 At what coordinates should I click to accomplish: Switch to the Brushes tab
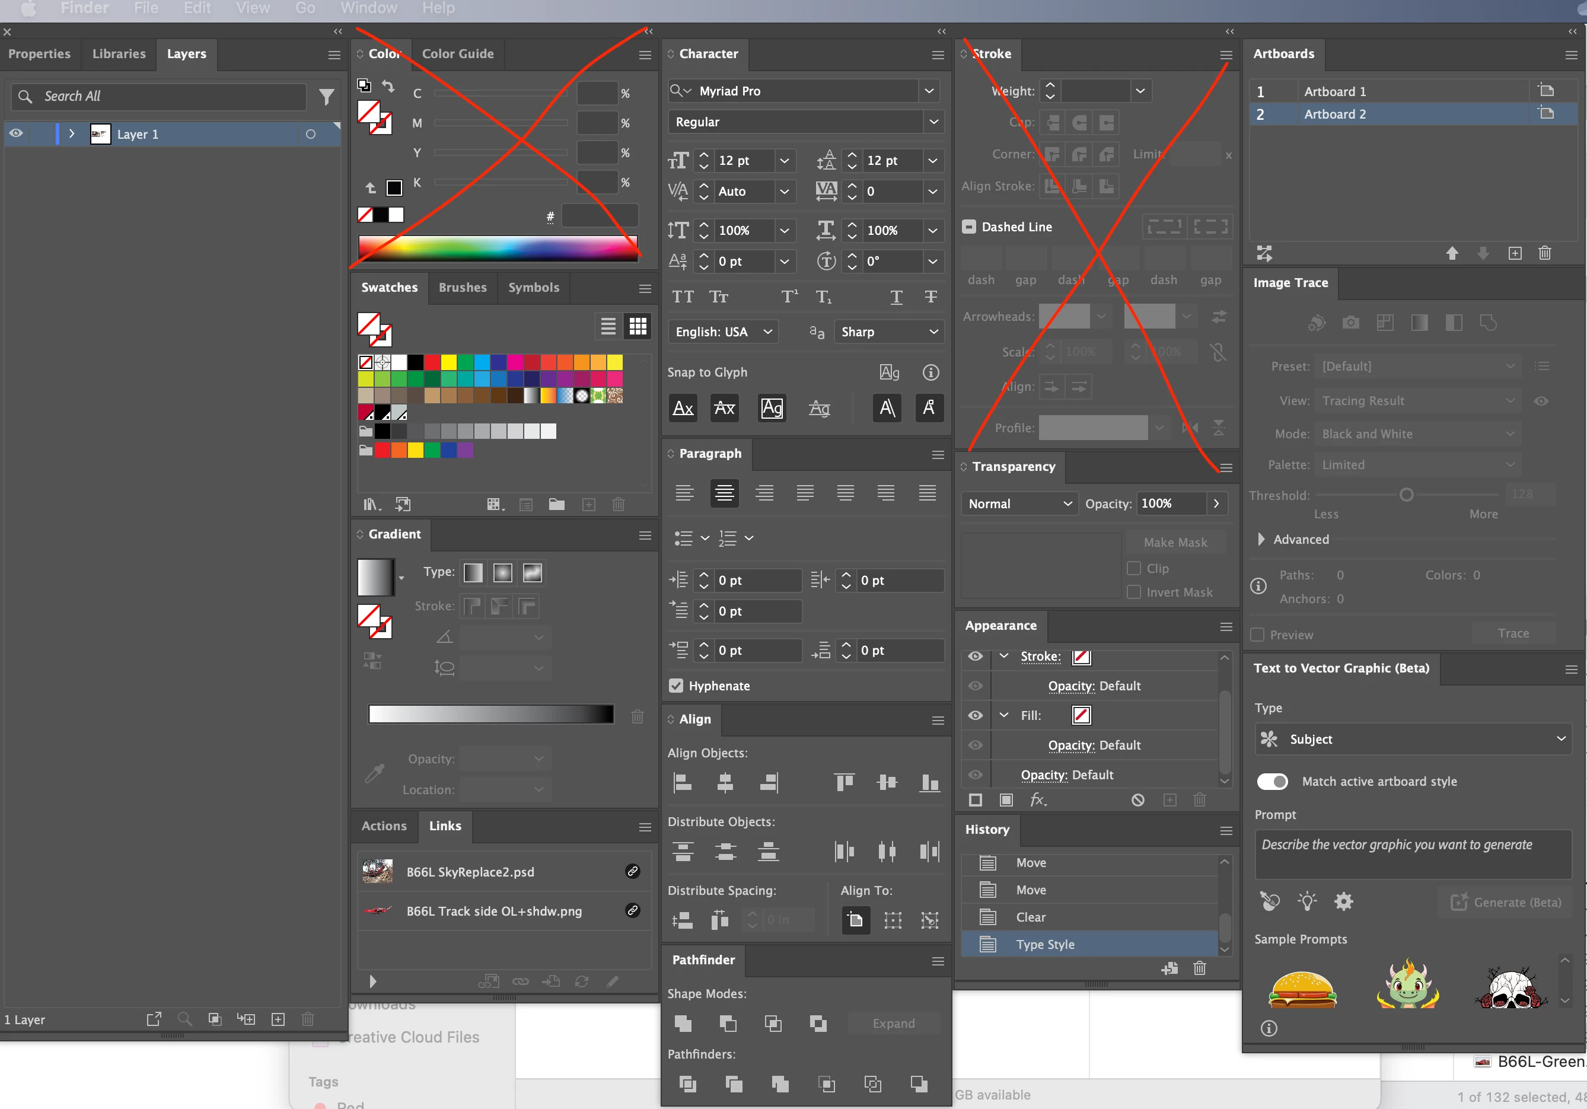(463, 287)
